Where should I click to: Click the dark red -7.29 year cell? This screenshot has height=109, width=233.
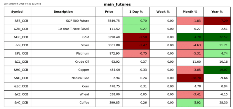(217, 21)
